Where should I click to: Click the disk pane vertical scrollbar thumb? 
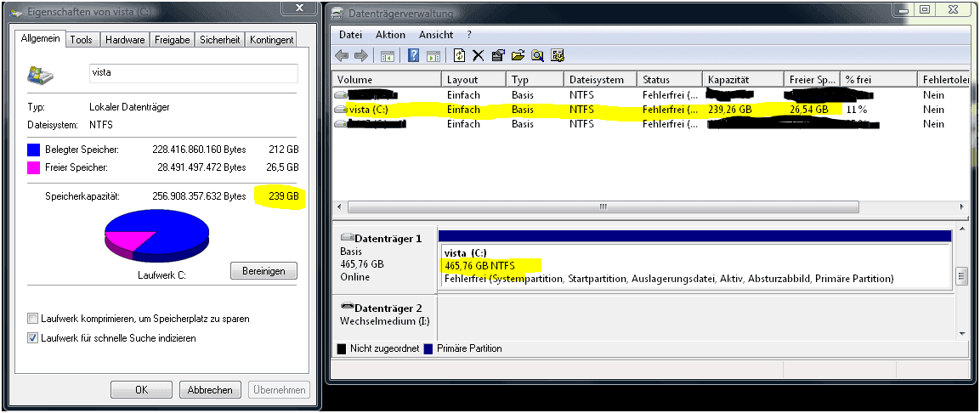pyautogui.click(x=962, y=275)
